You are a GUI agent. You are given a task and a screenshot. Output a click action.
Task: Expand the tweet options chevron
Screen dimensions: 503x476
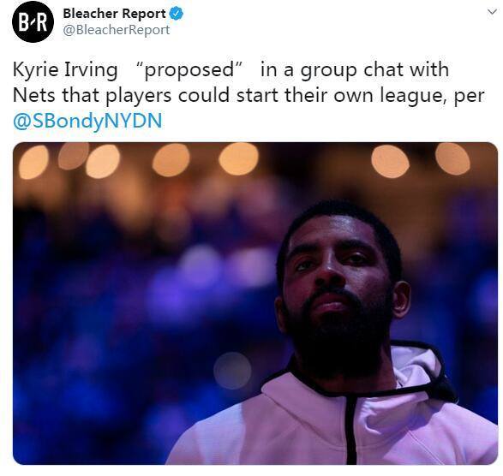click(492, 12)
